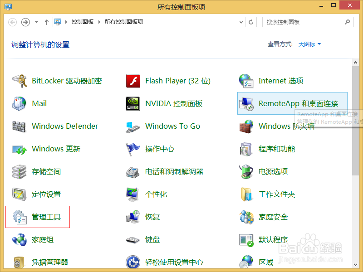Open the 个性化 monitor icon
363x272 pixels.
(x=132, y=194)
